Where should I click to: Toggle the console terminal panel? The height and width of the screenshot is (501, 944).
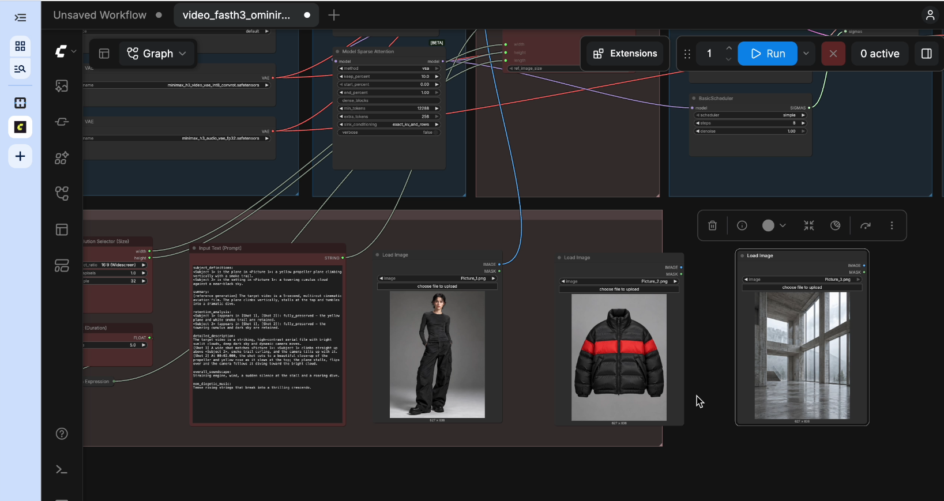(x=62, y=470)
